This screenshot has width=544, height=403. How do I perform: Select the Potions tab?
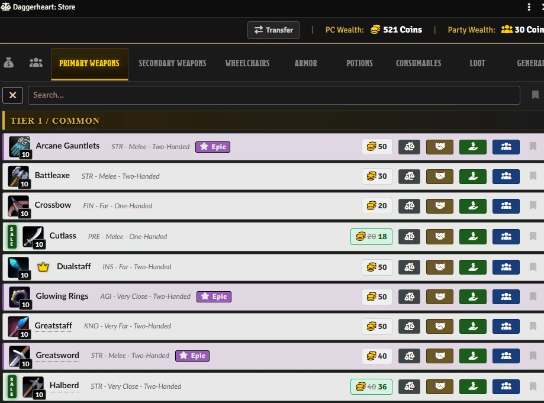tap(359, 63)
